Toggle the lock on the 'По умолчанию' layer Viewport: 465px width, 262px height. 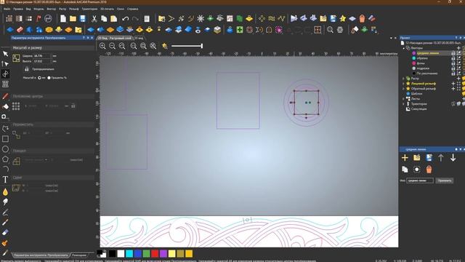point(453,74)
